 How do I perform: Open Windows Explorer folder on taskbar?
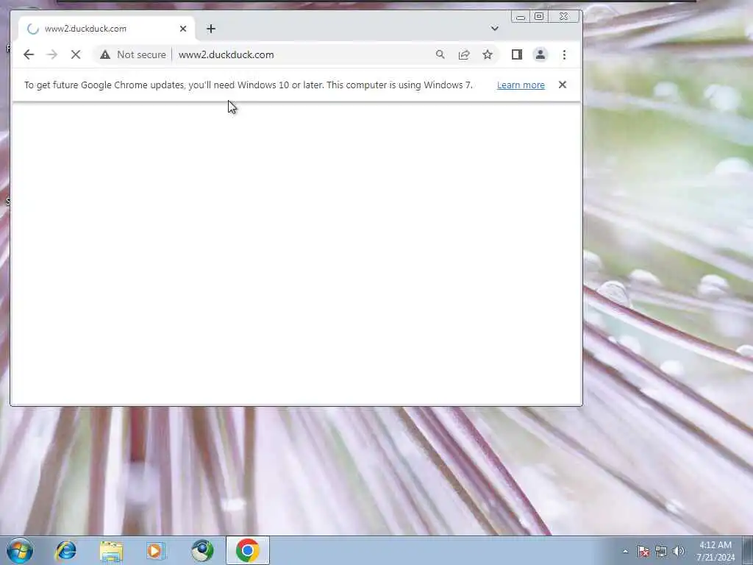[x=112, y=550]
